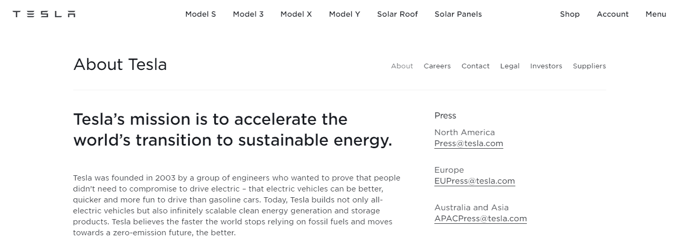Click the EUPress@tesla.com email link

tap(474, 181)
